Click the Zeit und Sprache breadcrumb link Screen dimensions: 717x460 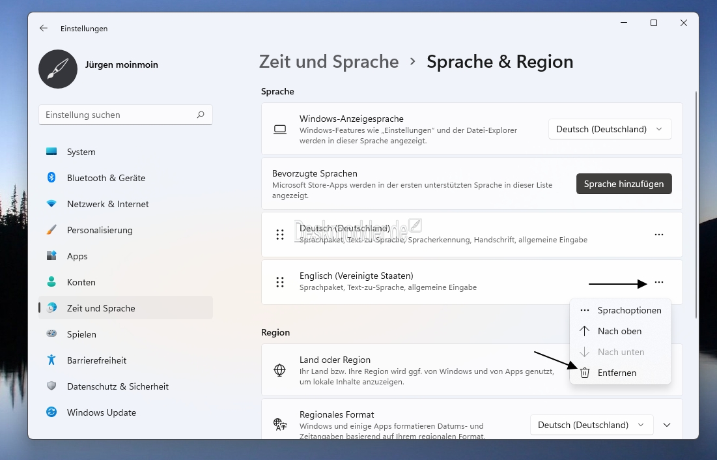point(329,62)
